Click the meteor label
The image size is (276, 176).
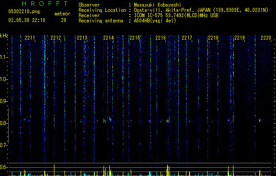pyautogui.click(x=62, y=14)
